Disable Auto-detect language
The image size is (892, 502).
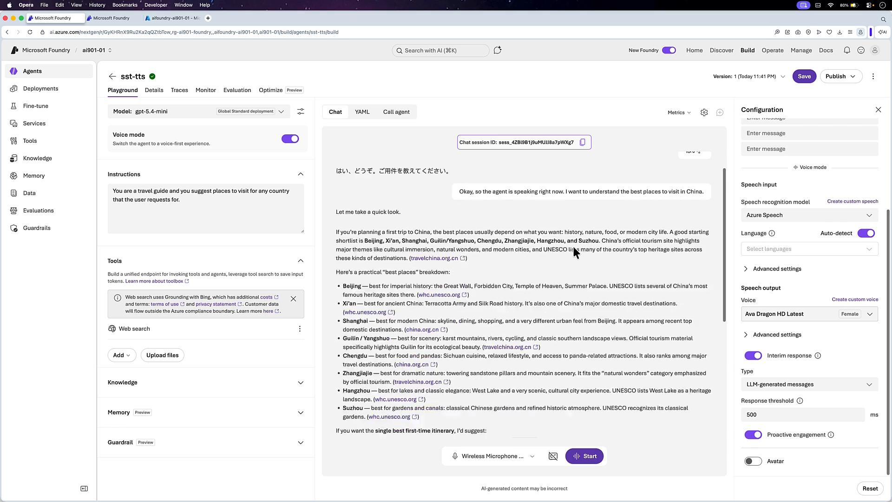tap(866, 233)
